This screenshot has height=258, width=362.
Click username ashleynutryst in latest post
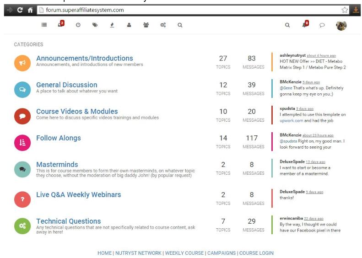point(292,55)
